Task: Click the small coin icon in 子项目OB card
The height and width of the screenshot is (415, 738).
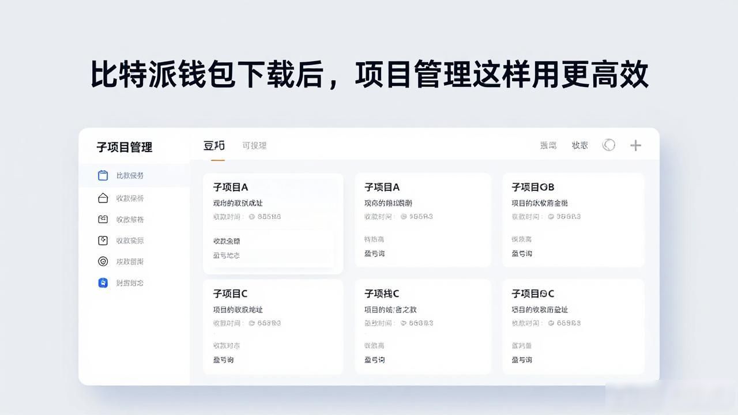Action: pos(551,217)
